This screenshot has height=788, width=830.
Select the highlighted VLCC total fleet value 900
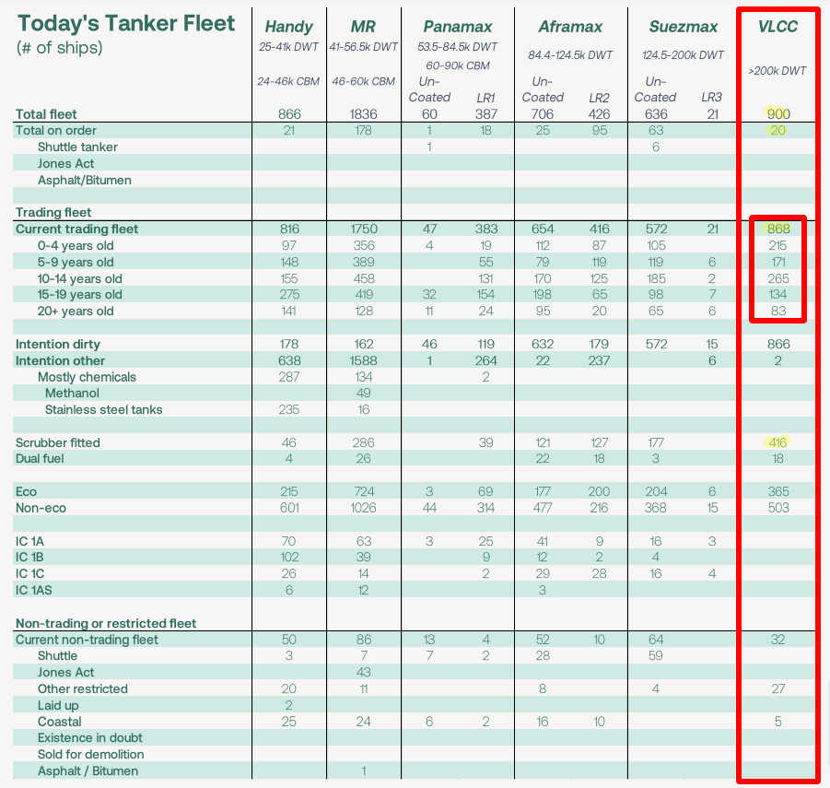coord(777,114)
